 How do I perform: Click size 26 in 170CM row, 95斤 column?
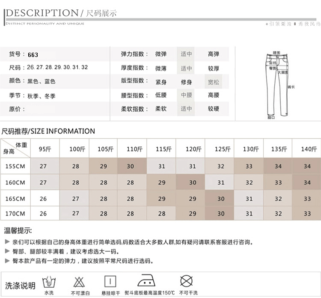coord(45,213)
